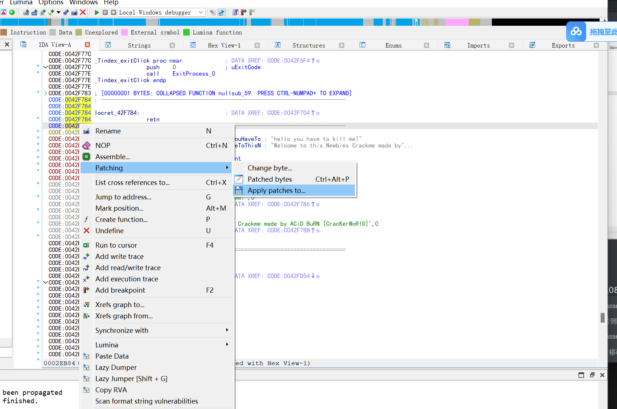Start process with green play button
This screenshot has height=409, width=617.
96,12
